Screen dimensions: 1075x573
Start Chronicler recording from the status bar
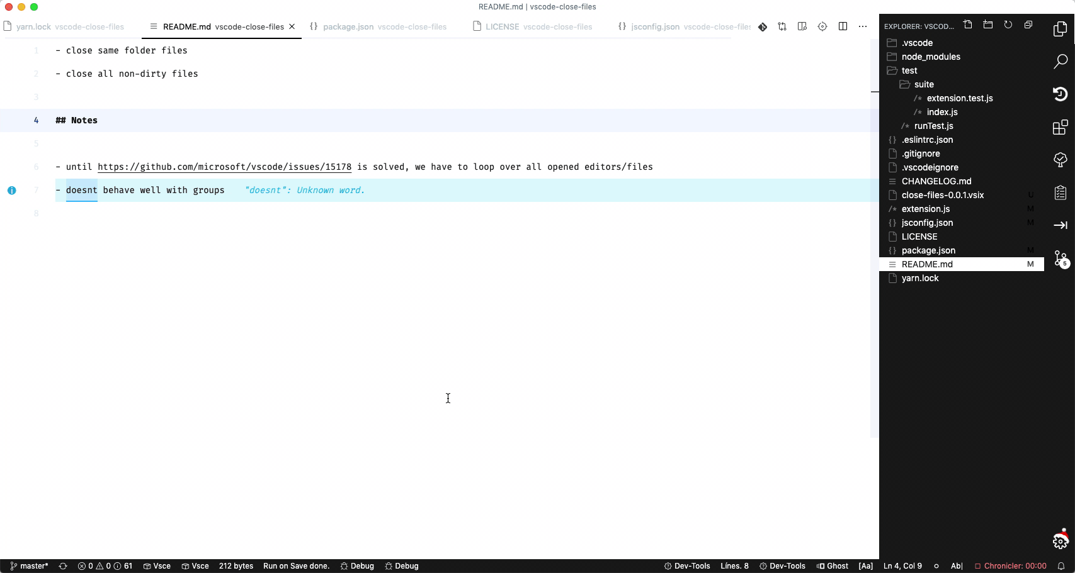1011,565
